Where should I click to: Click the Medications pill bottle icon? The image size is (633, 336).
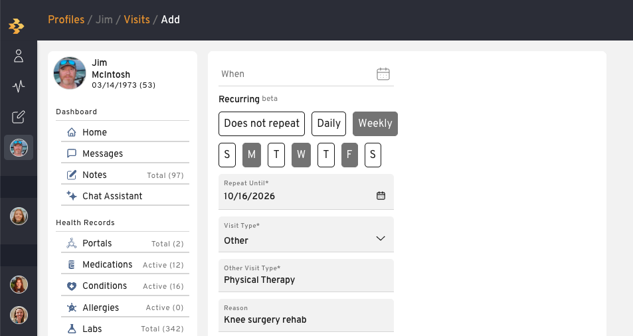coord(72,264)
